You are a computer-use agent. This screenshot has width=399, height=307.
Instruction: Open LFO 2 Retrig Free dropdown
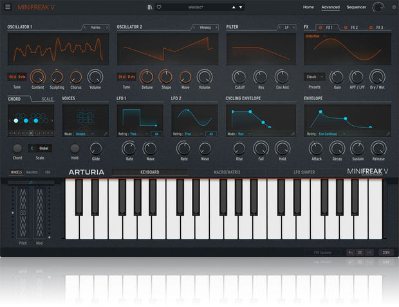(194, 134)
